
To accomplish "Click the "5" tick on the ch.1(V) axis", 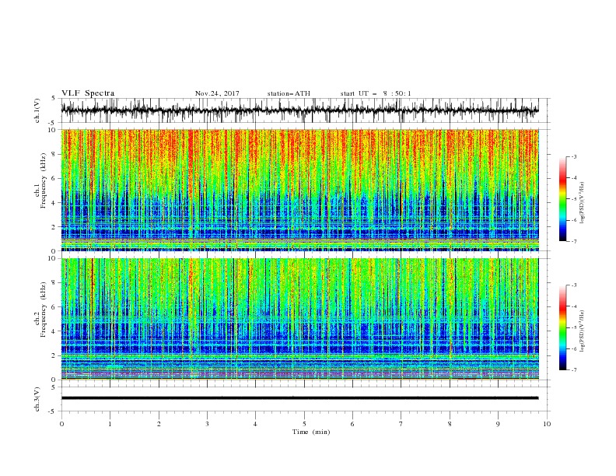I will (x=54, y=99).
